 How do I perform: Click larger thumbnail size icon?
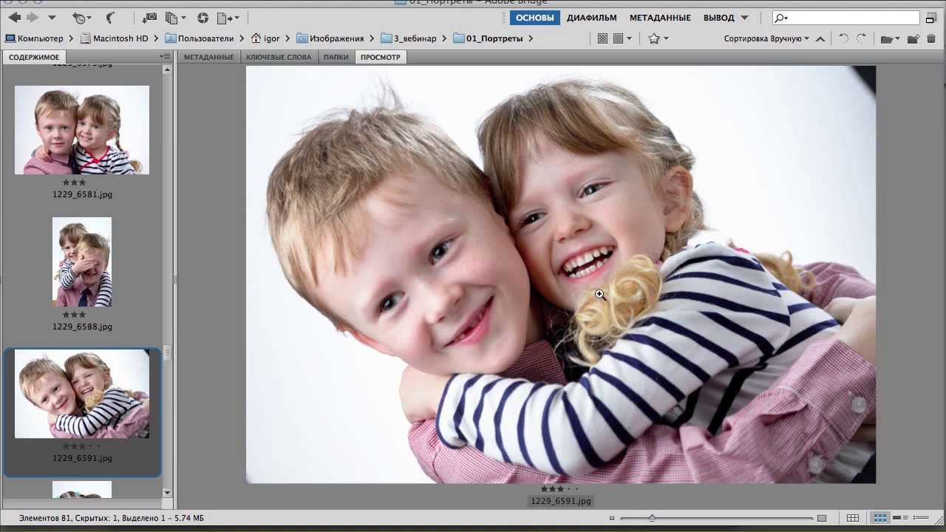click(822, 518)
